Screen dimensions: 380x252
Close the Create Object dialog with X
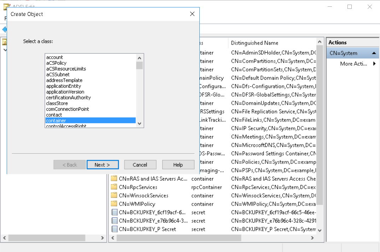(x=192, y=14)
